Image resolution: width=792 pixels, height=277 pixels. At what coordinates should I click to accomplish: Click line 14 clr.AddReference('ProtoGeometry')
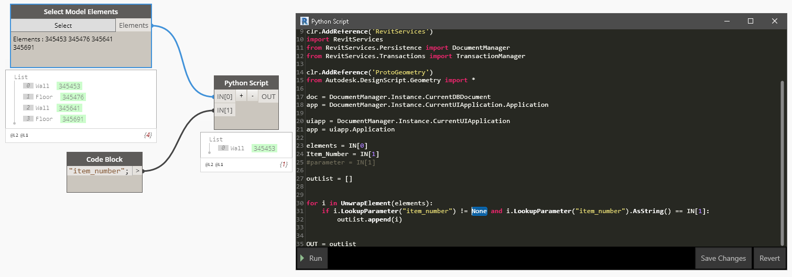[x=370, y=72]
